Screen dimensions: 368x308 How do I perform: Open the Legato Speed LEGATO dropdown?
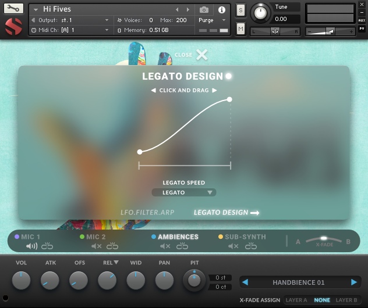click(184, 192)
